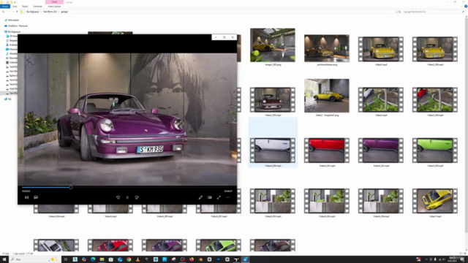468x263 pixels.
Task: Open Google Chrome from the taskbar
Action: 129,259
